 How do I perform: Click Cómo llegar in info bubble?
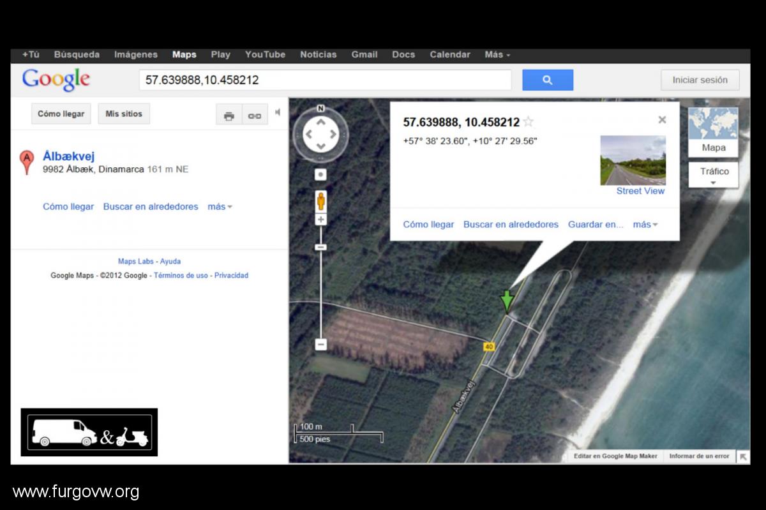pos(429,225)
